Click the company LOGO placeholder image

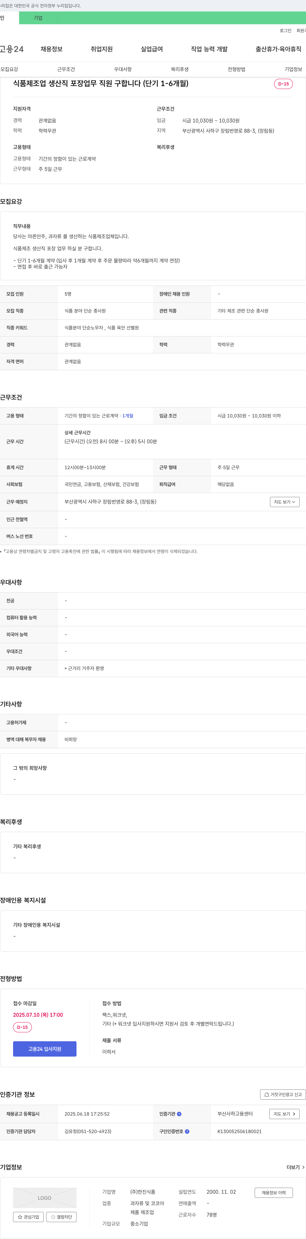45,1198
